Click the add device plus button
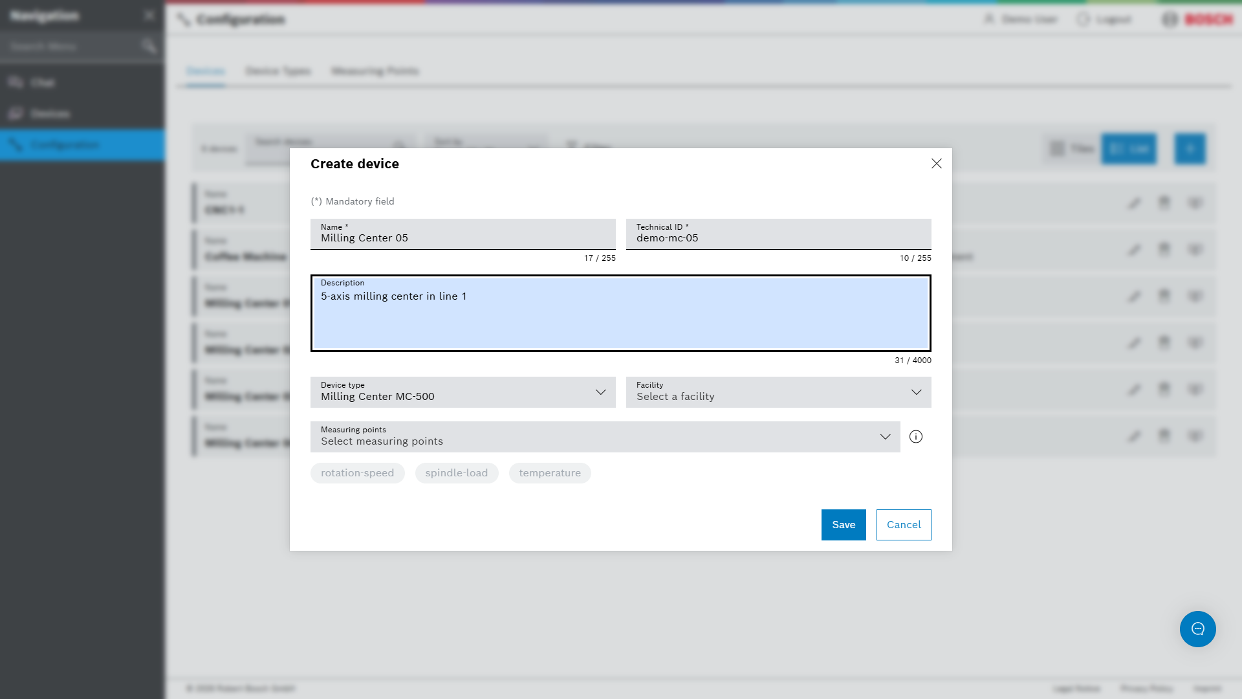This screenshot has height=699, width=1242. [x=1190, y=149]
